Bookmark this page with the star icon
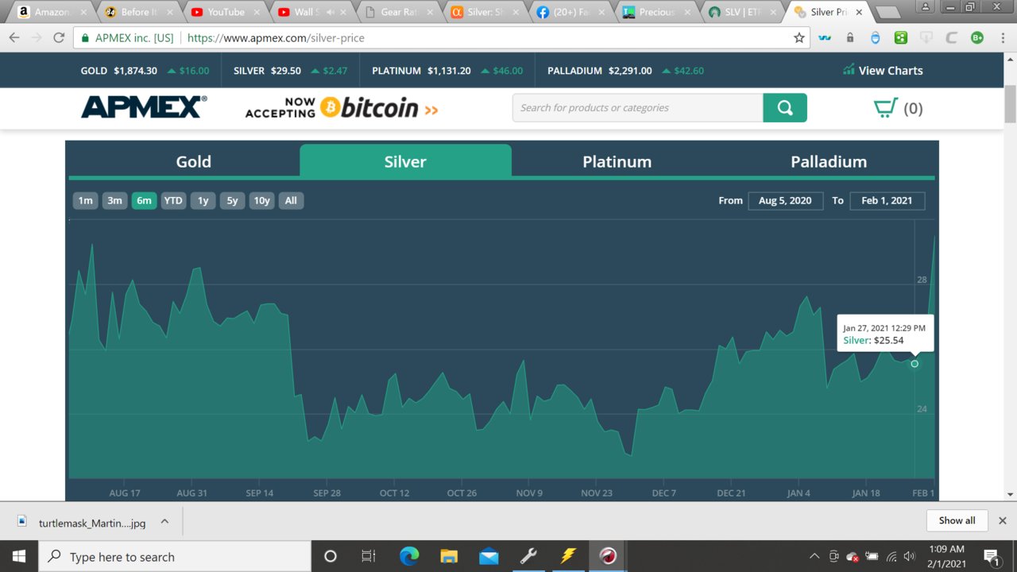The image size is (1017, 572). point(799,37)
